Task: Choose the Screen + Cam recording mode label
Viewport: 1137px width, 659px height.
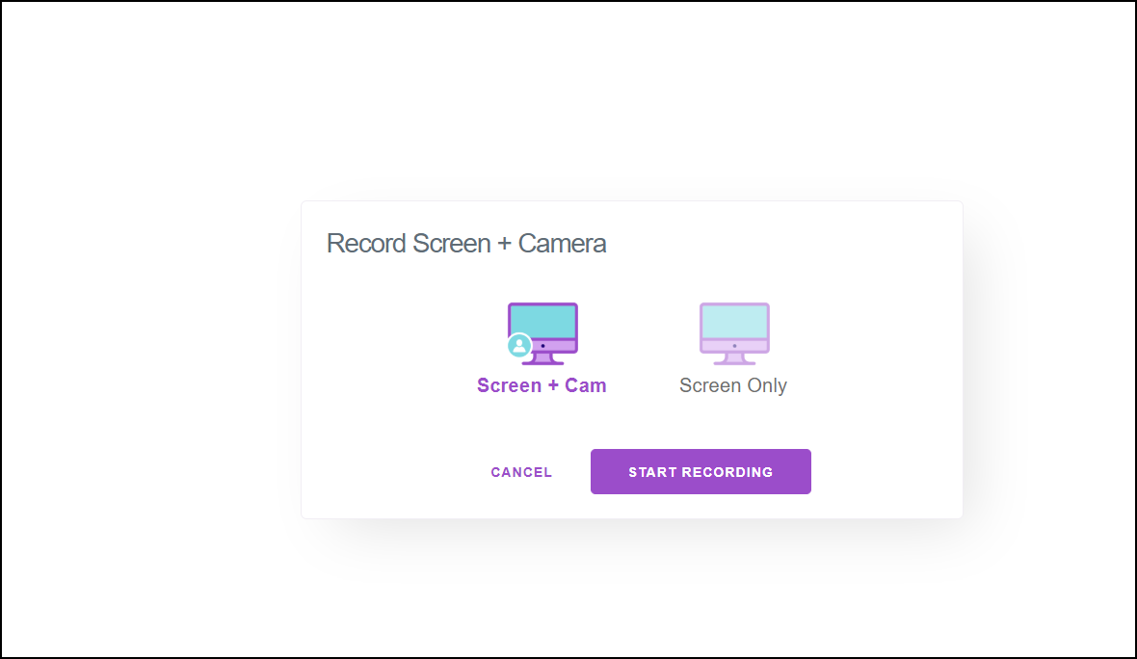Action: (x=542, y=385)
